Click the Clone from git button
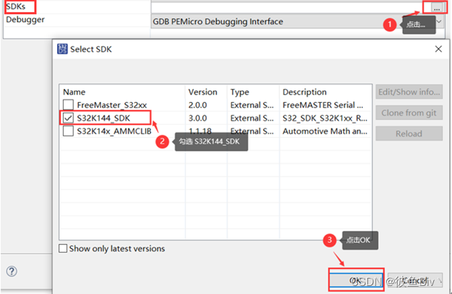This screenshot has height=294, width=452. point(409,113)
